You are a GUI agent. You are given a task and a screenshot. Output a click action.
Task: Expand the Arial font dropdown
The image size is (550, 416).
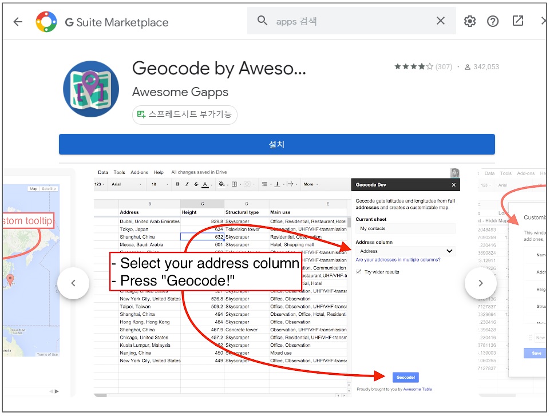coord(126,184)
